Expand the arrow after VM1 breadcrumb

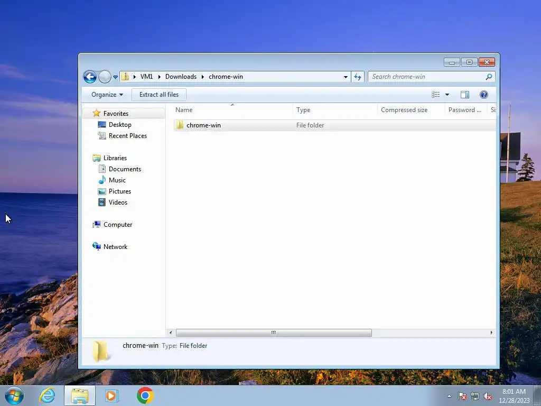point(160,77)
